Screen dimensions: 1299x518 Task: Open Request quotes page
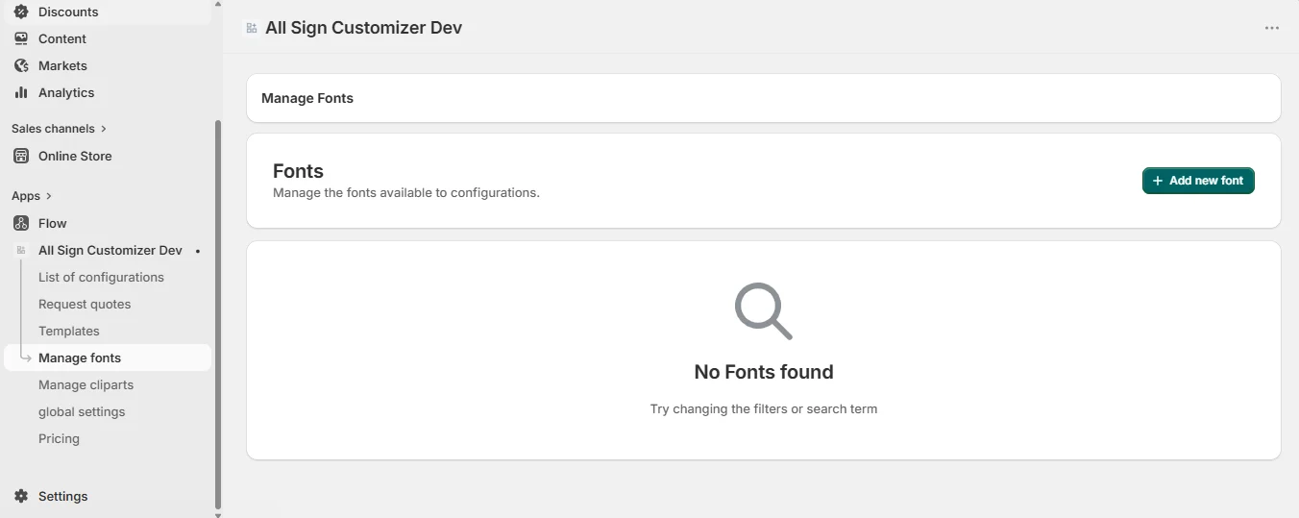(x=85, y=304)
